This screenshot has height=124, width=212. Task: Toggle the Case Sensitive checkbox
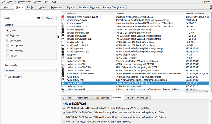click(5, 77)
